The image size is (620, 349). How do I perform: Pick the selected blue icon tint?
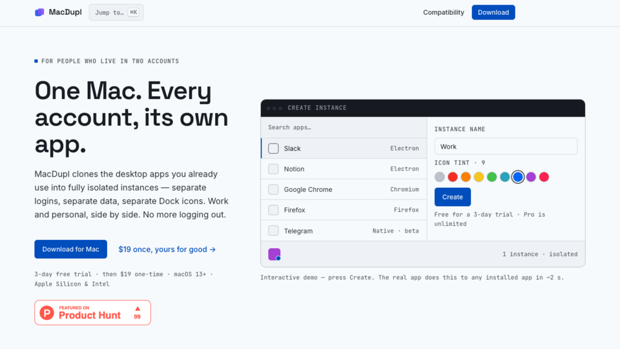tap(518, 177)
